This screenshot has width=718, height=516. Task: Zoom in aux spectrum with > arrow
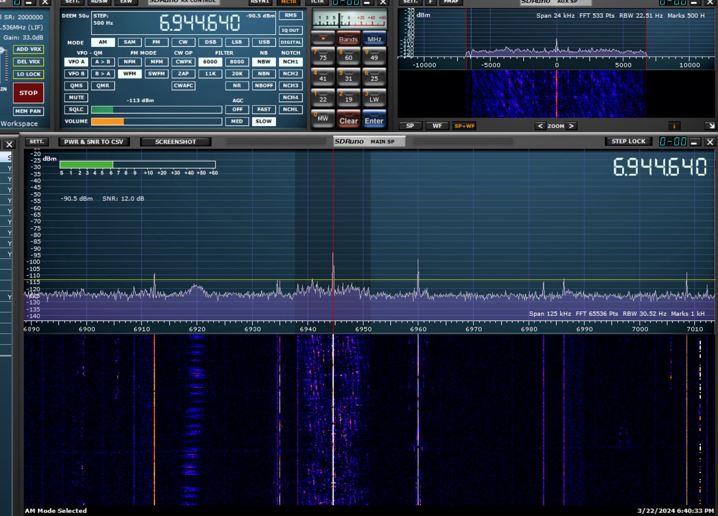tap(571, 126)
